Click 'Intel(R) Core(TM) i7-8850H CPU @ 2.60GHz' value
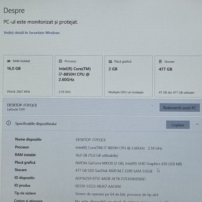The image size is (202, 202). 110,148
